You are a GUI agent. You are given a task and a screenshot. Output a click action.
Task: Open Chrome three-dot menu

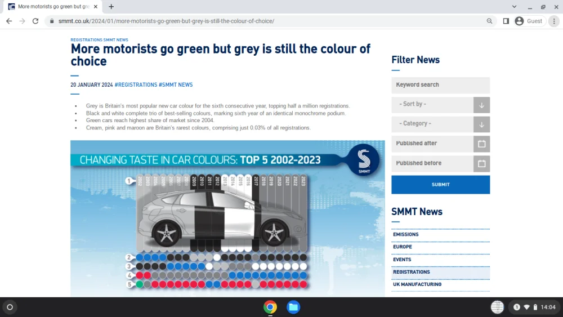pos(554,21)
